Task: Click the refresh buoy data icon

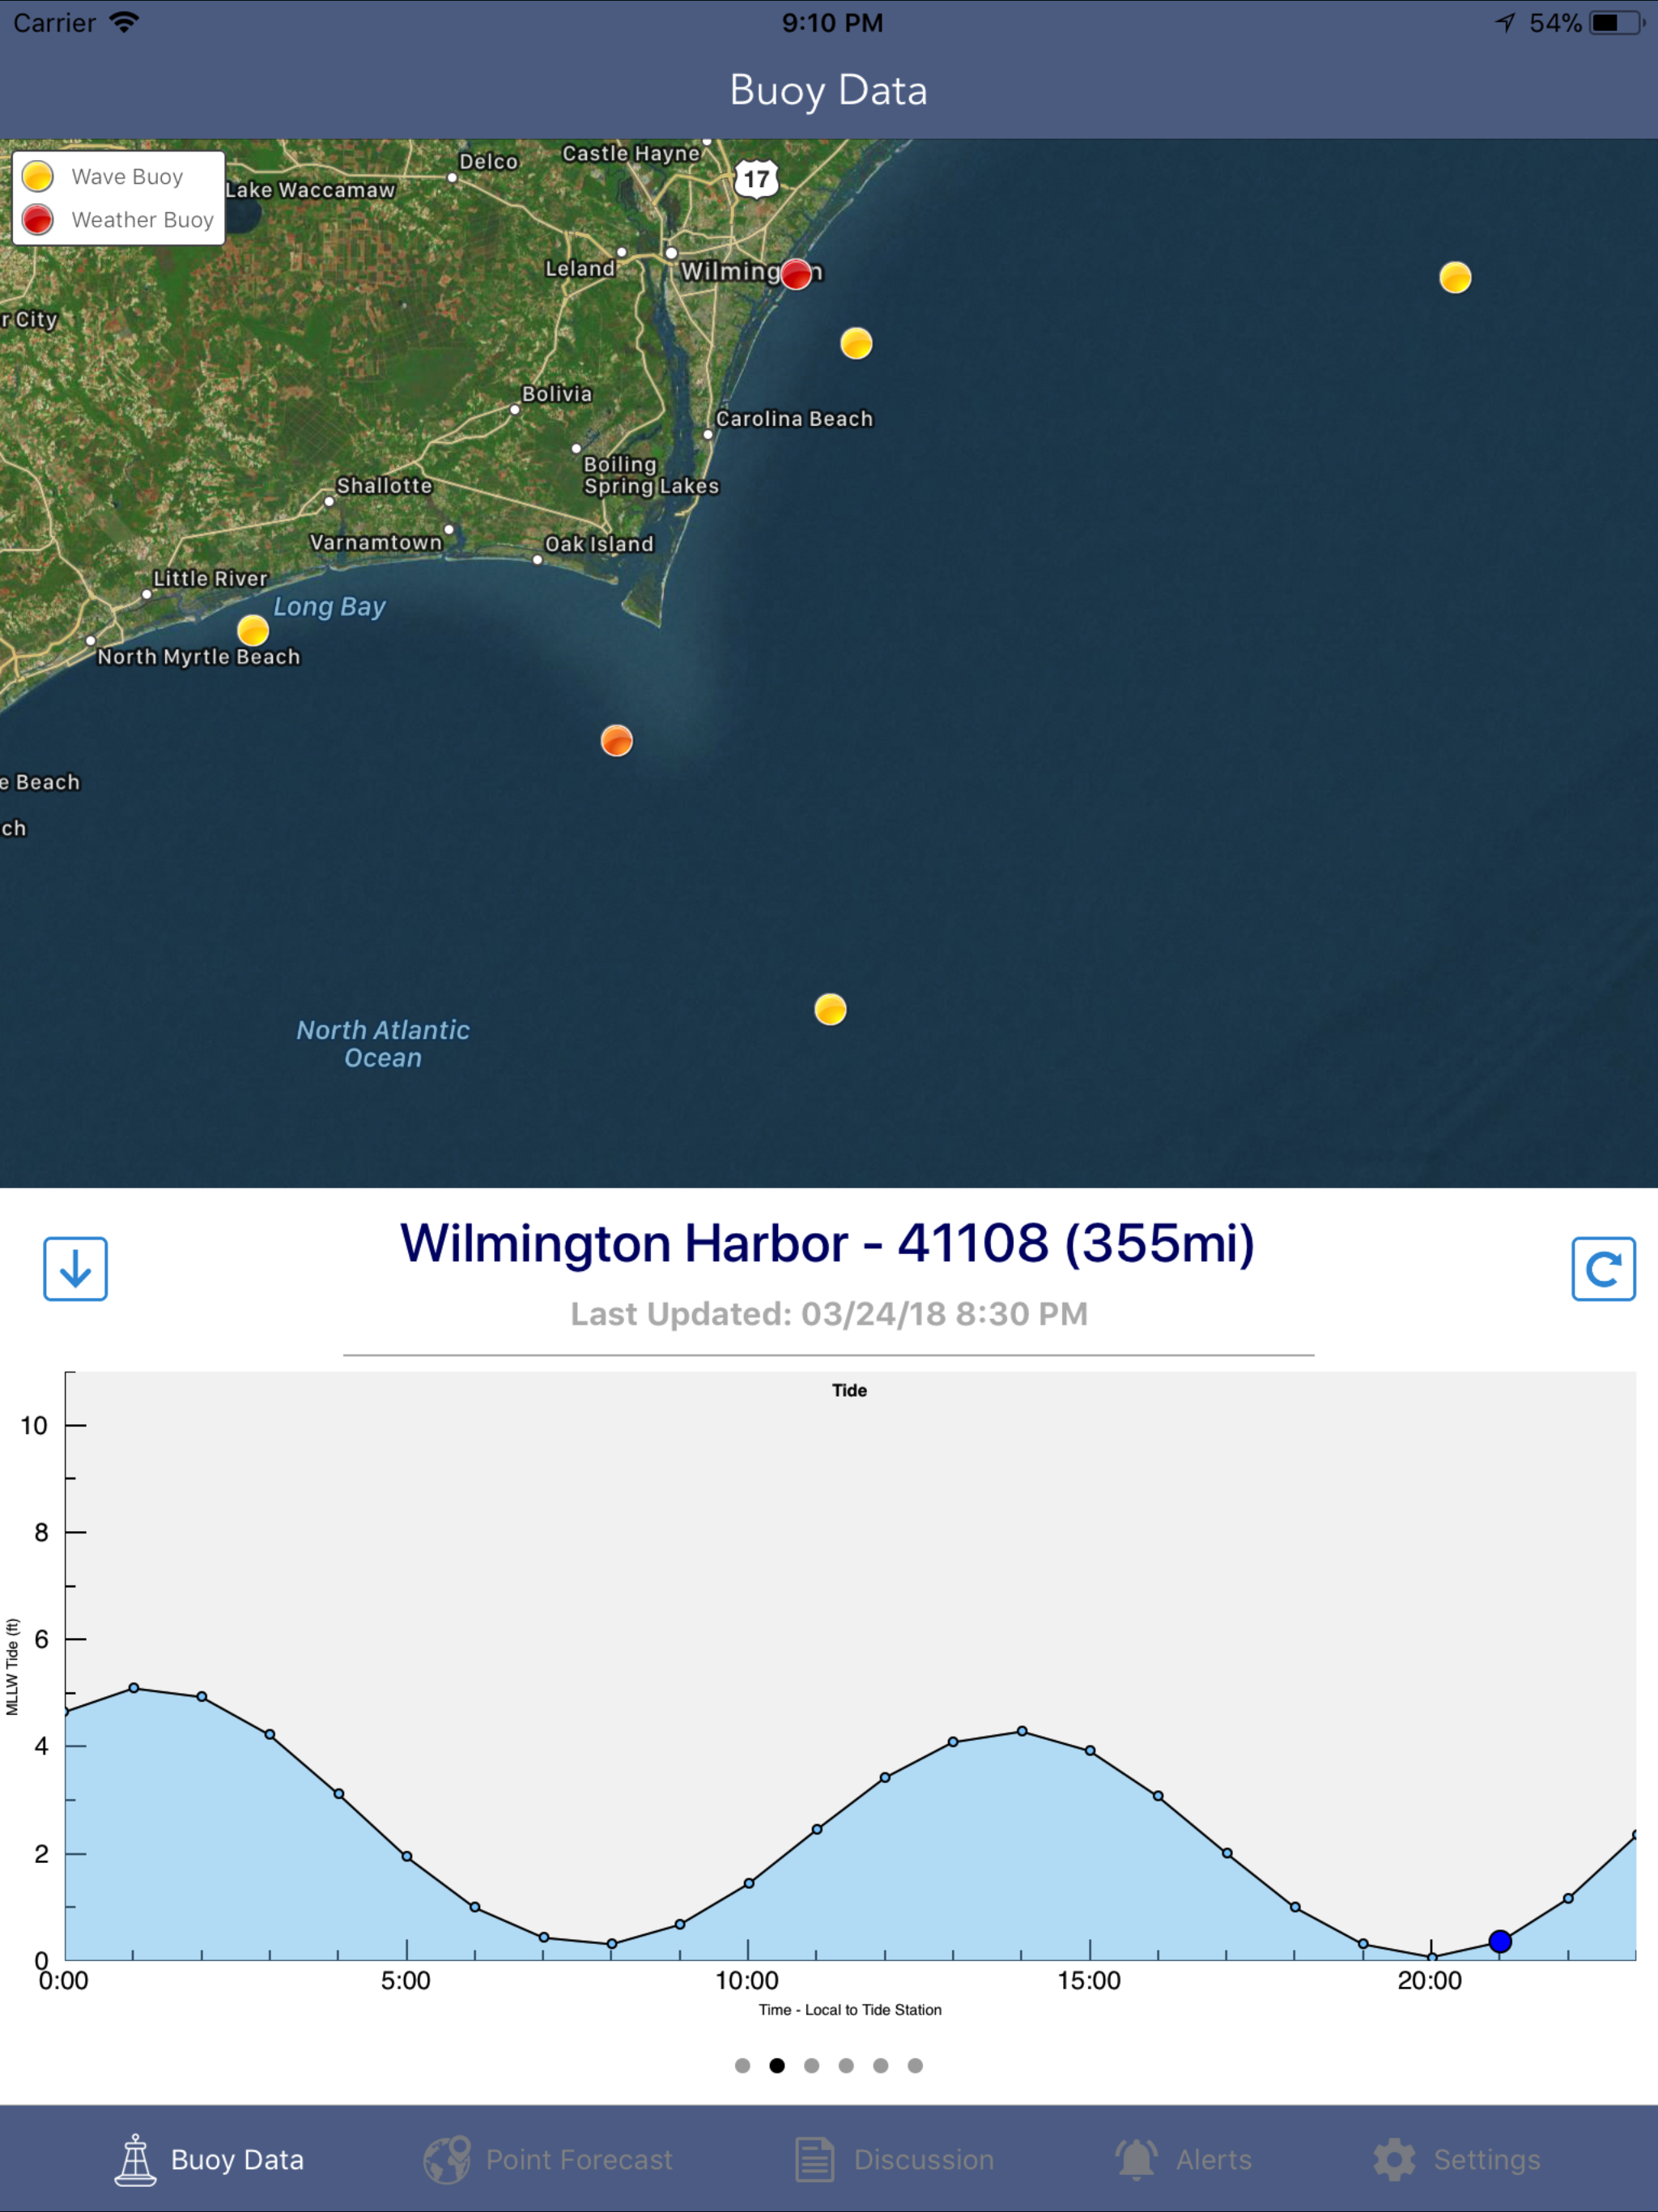Action: tap(1603, 1269)
